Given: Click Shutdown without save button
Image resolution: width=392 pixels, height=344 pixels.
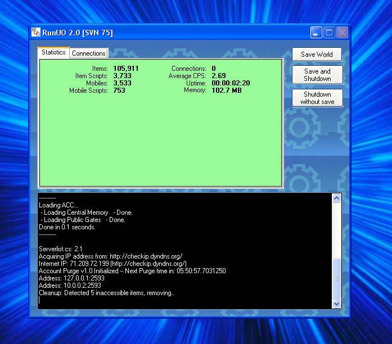Looking at the screenshot, I should click(317, 98).
